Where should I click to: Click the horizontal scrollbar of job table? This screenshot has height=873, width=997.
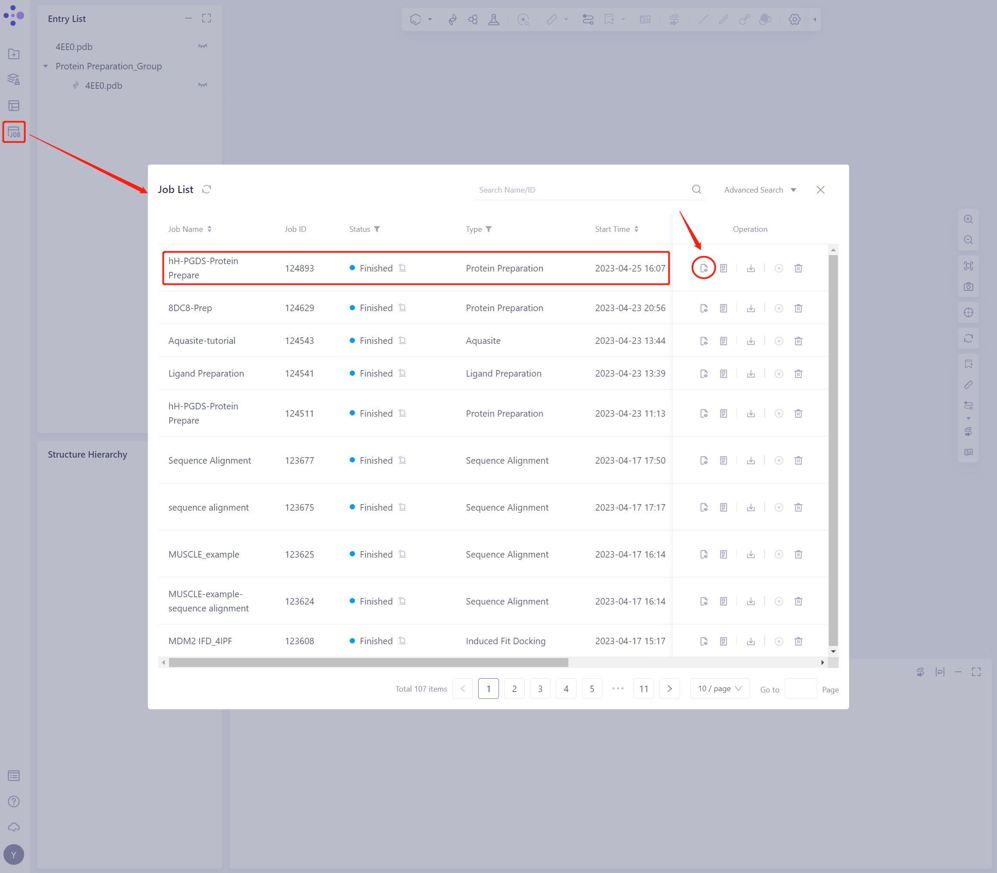[368, 663]
